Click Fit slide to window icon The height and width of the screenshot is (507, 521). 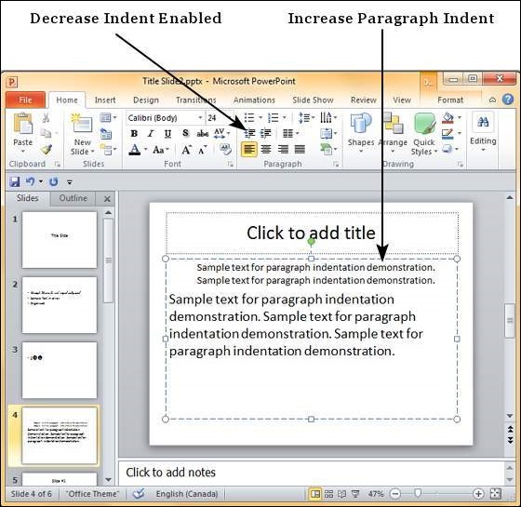(495, 494)
